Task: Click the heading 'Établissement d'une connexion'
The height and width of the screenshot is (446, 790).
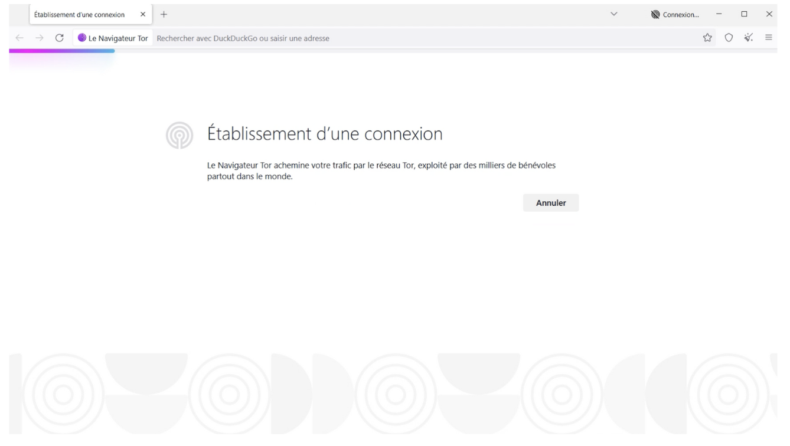Action: tap(325, 134)
